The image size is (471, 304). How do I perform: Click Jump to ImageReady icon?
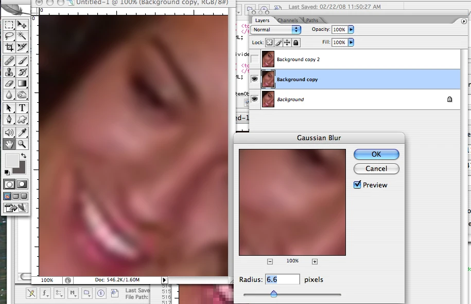coord(15,208)
